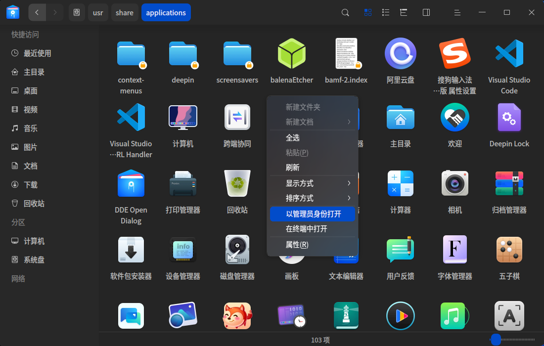Select the 打印管理器 printer icon
This screenshot has height=346, width=544.
(183, 183)
